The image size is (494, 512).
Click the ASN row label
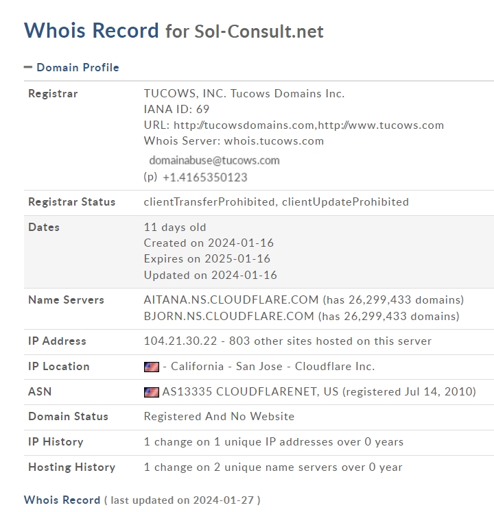click(x=40, y=391)
